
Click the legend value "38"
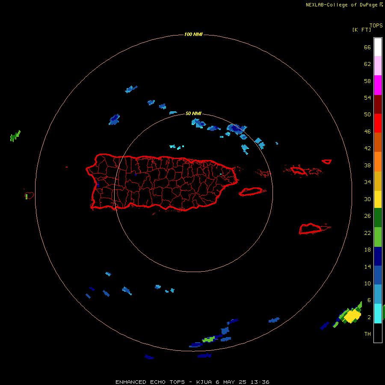click(367, 165)
